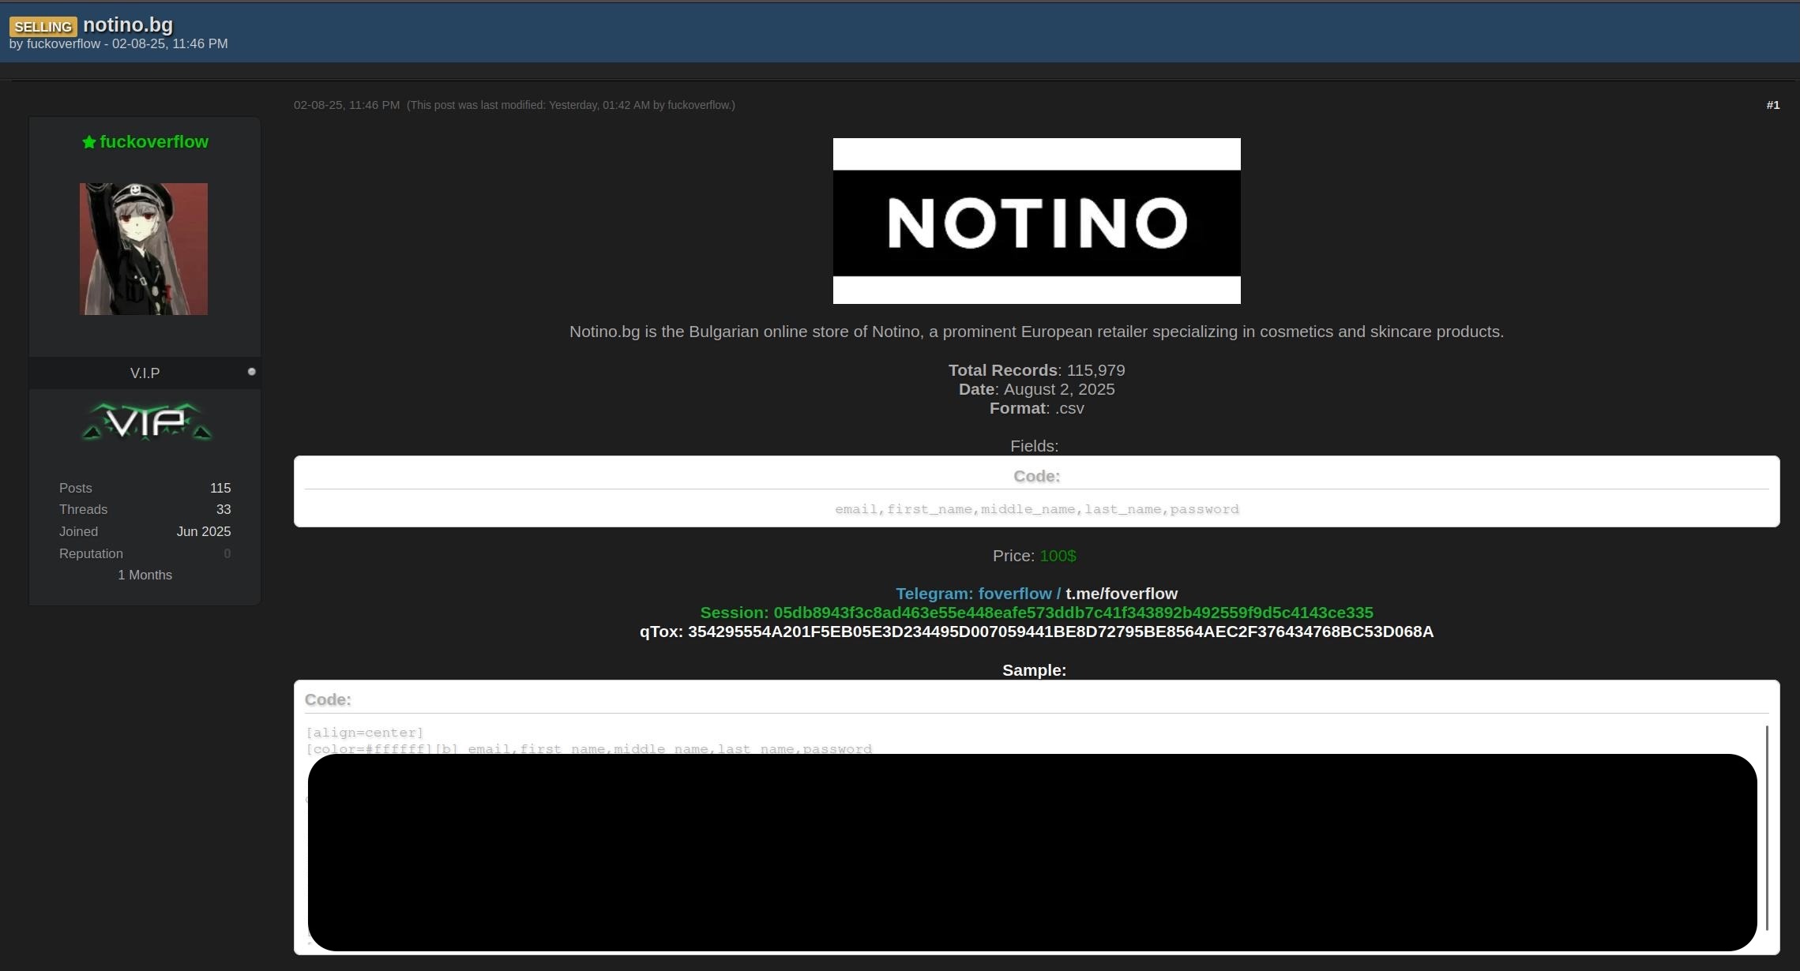Open the t.me/foverflow link

coord(1122,594)
